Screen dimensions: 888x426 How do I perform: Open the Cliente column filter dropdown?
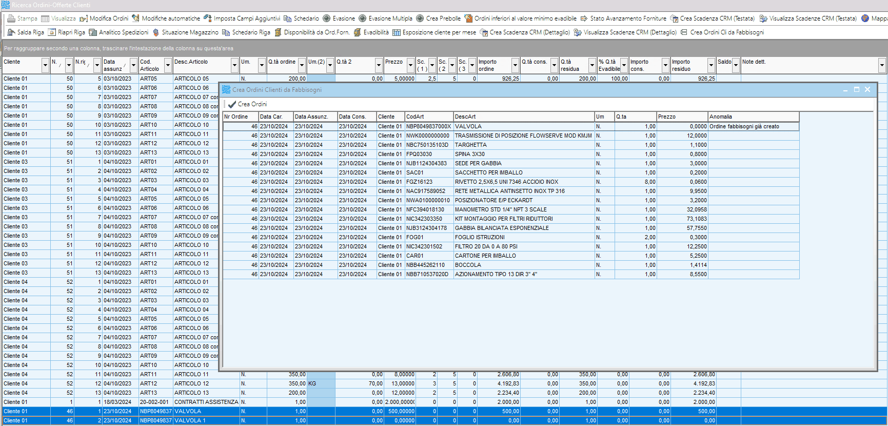pyautogui.click(x=45, y=66)
